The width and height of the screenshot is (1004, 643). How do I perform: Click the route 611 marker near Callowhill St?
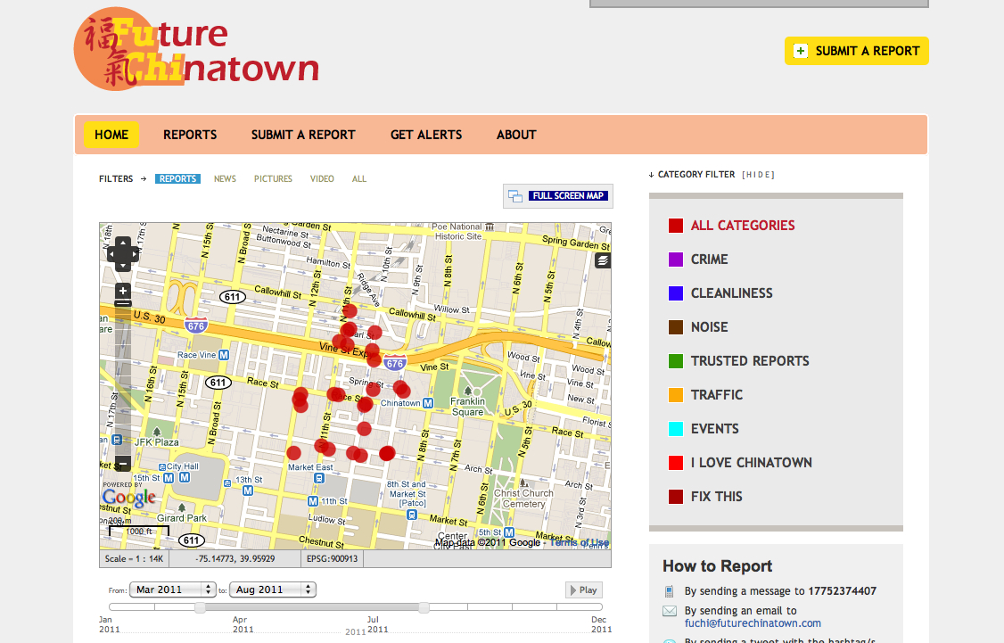(x=233, y=297)
